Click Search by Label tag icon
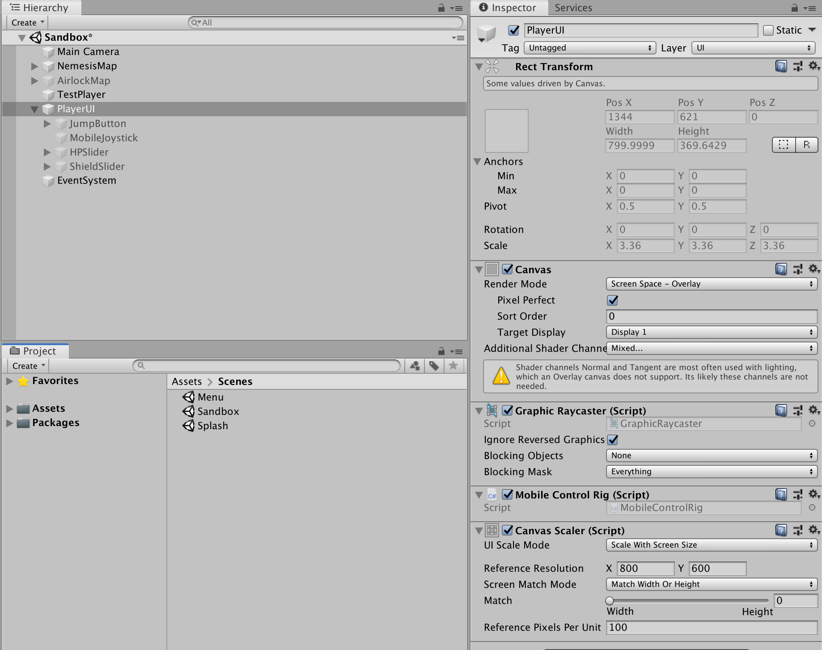The width and height of the screenshot is (822, 650). [x=434, y=366]
